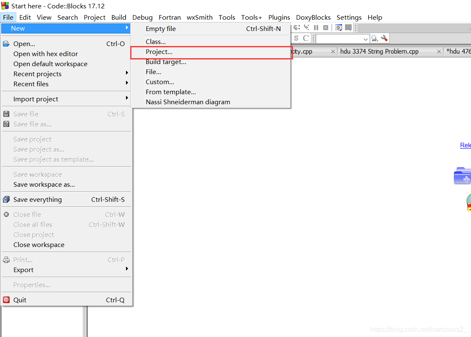
Task: Expand the New submenu arrow
Action: (127, 28)
